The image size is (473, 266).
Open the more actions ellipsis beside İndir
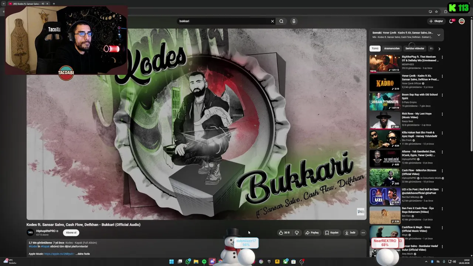point(363,233)
